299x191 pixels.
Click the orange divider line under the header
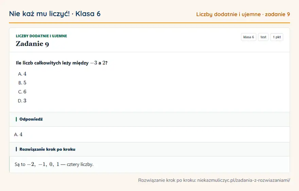tap(149, 23)
